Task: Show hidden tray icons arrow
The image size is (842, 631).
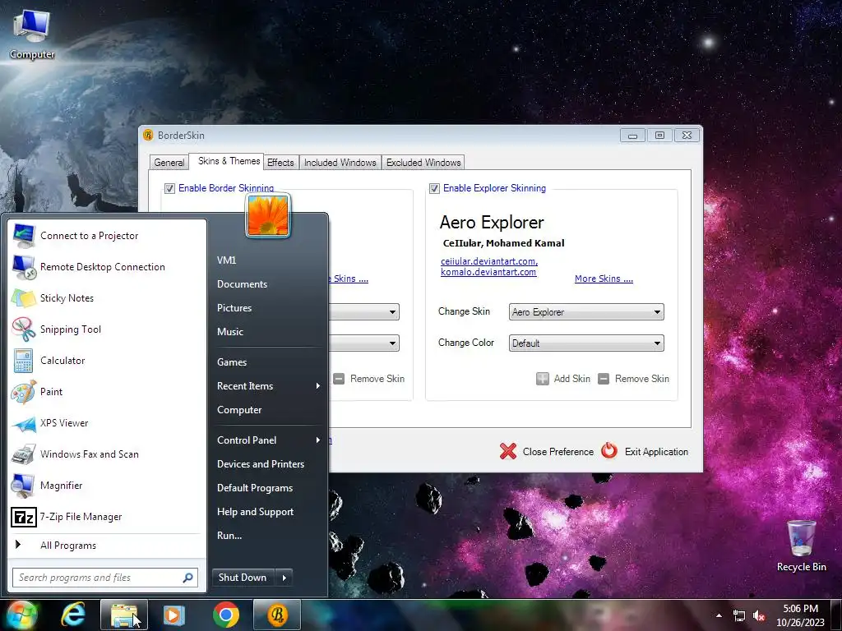Action: coord(719,615)
